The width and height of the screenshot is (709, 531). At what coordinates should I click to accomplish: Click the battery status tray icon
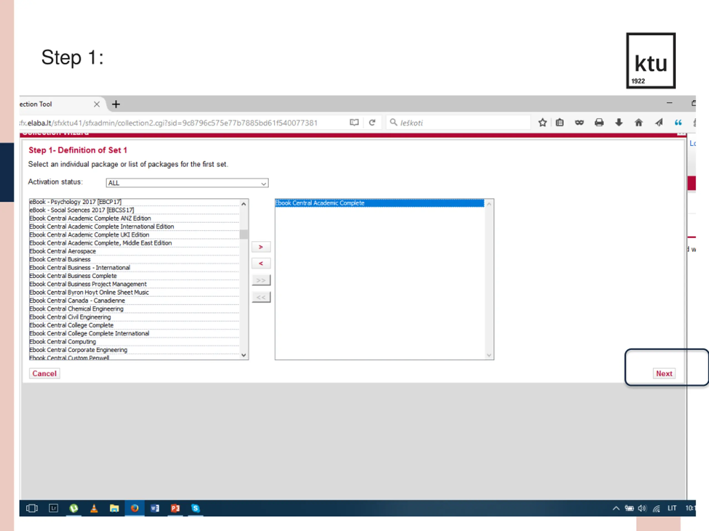629,508
